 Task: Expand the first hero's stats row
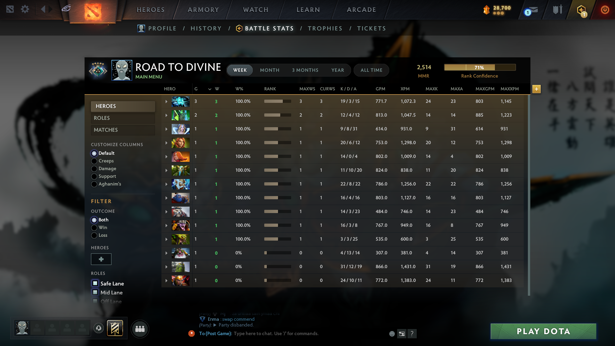tap(166, 101)
